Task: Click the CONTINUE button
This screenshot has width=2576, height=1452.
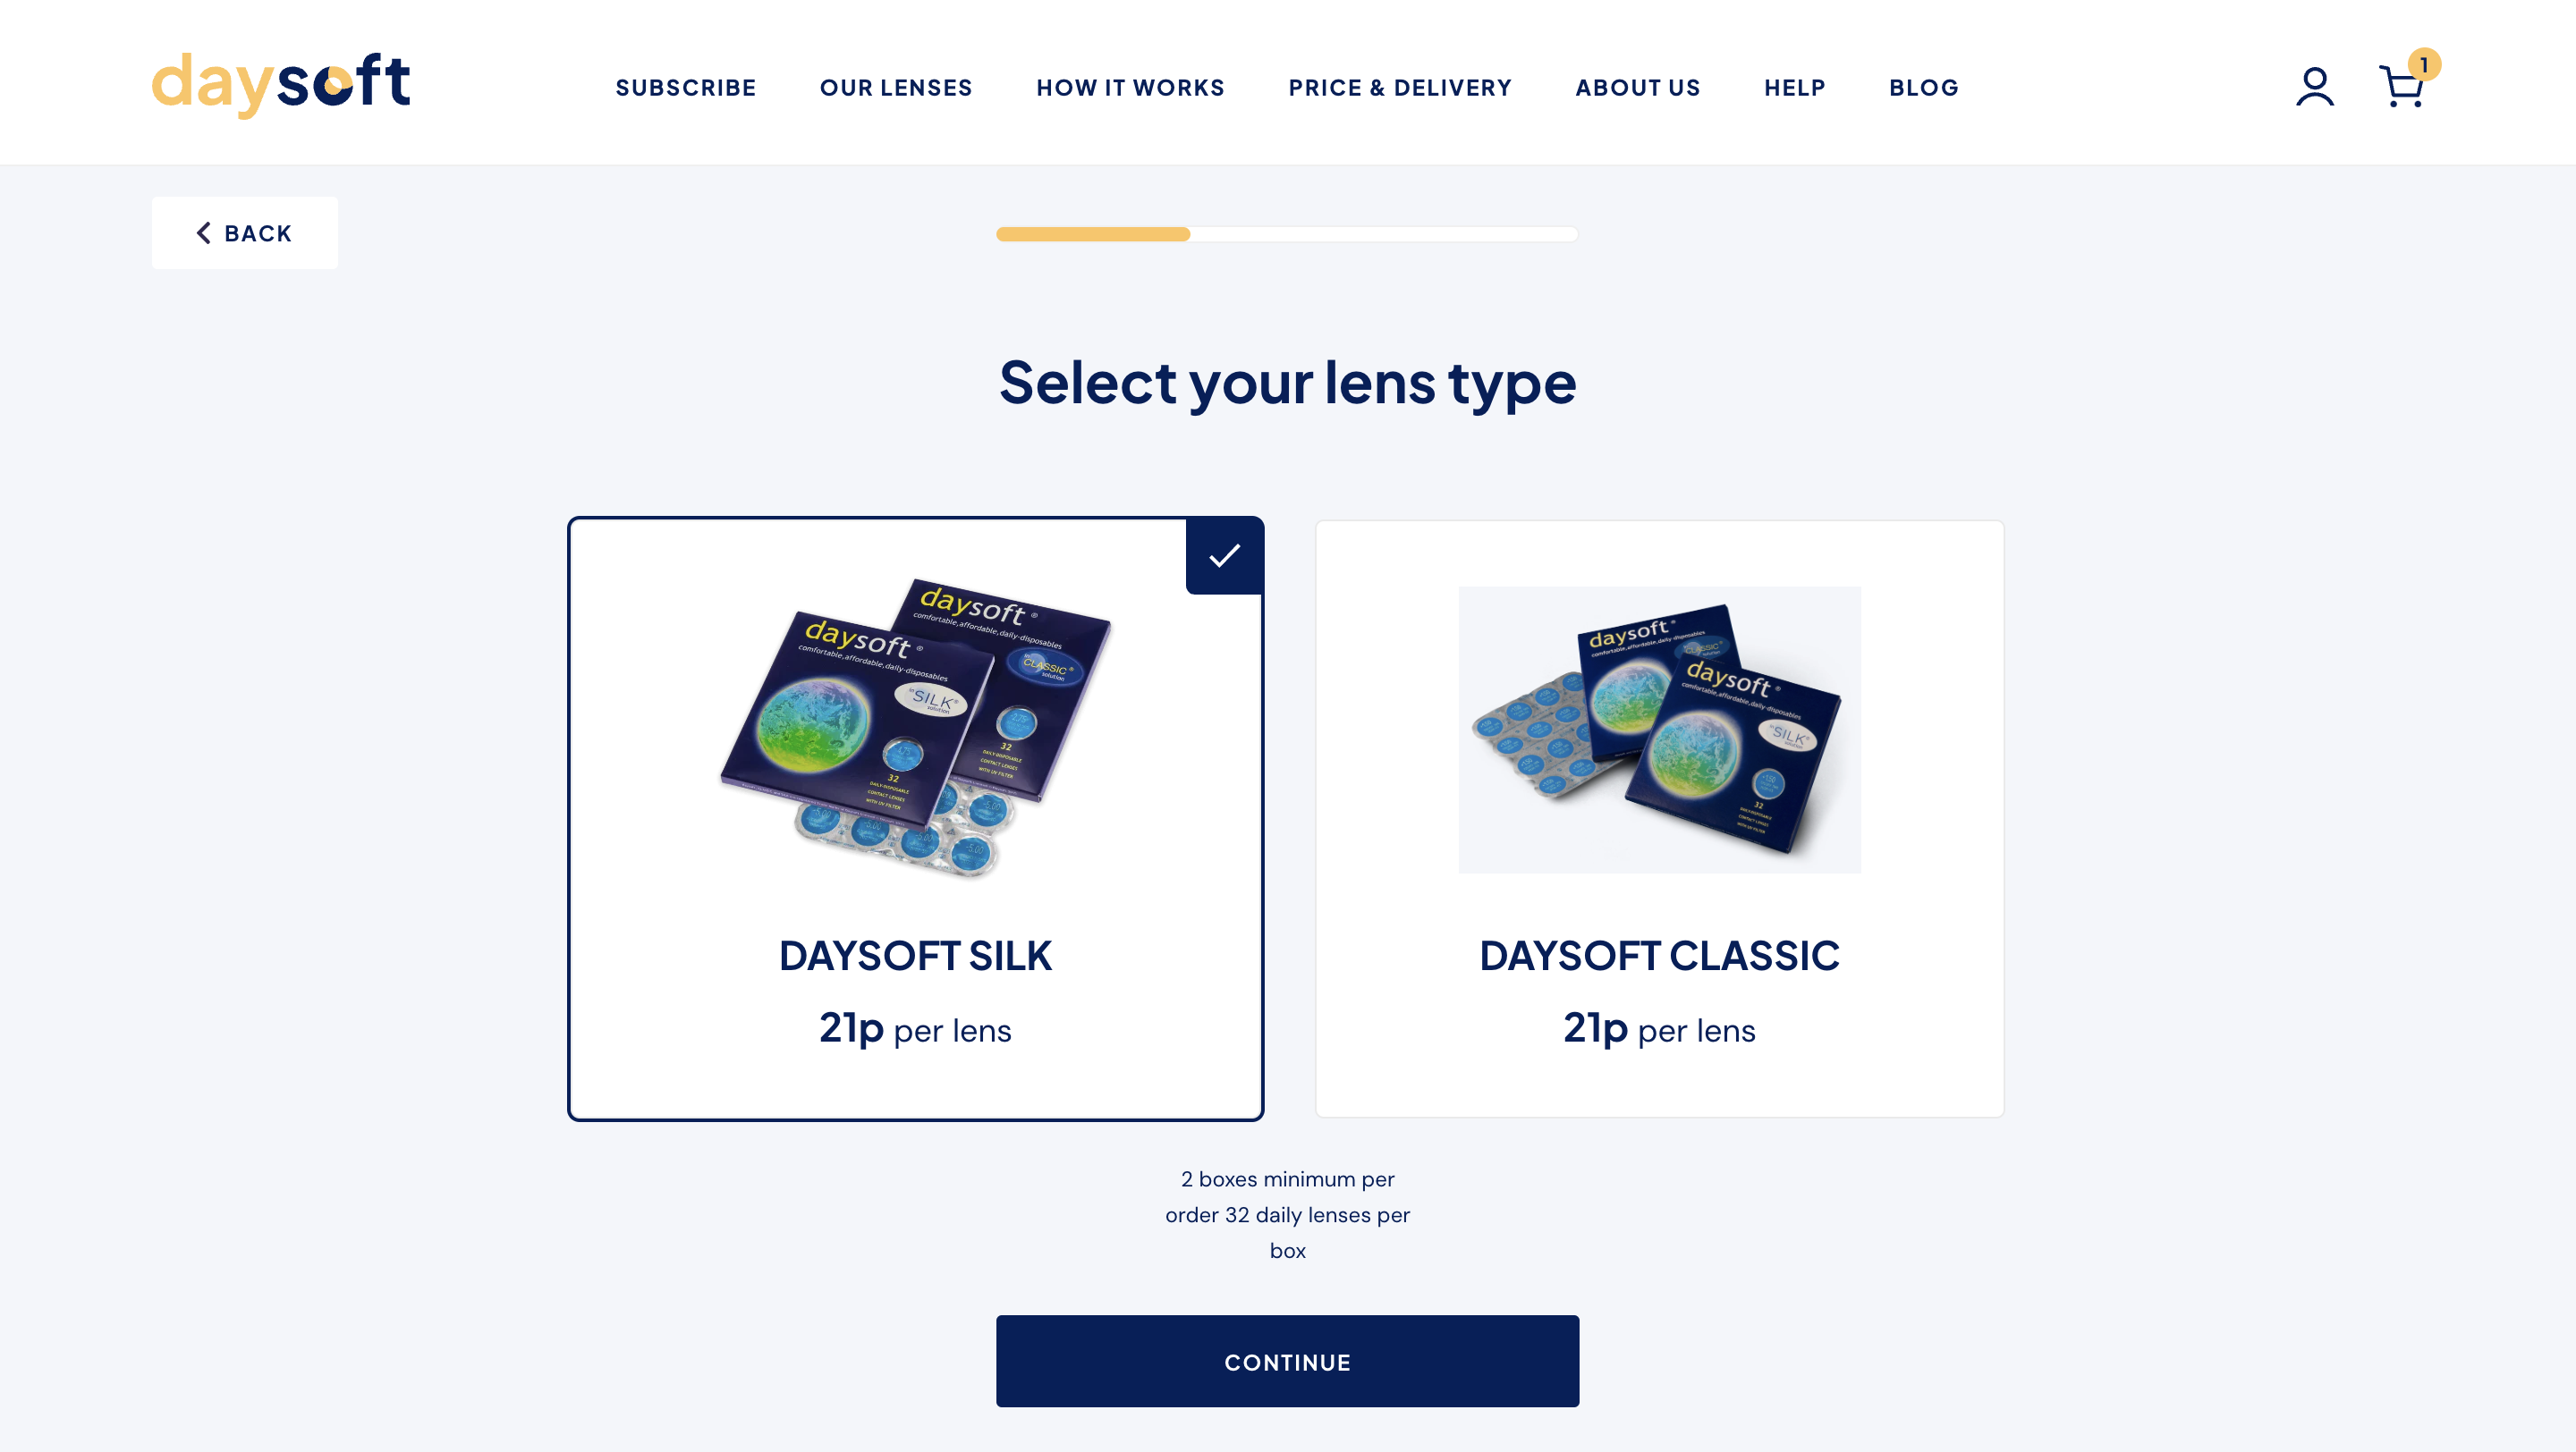Action: tap(1288, 1360)
